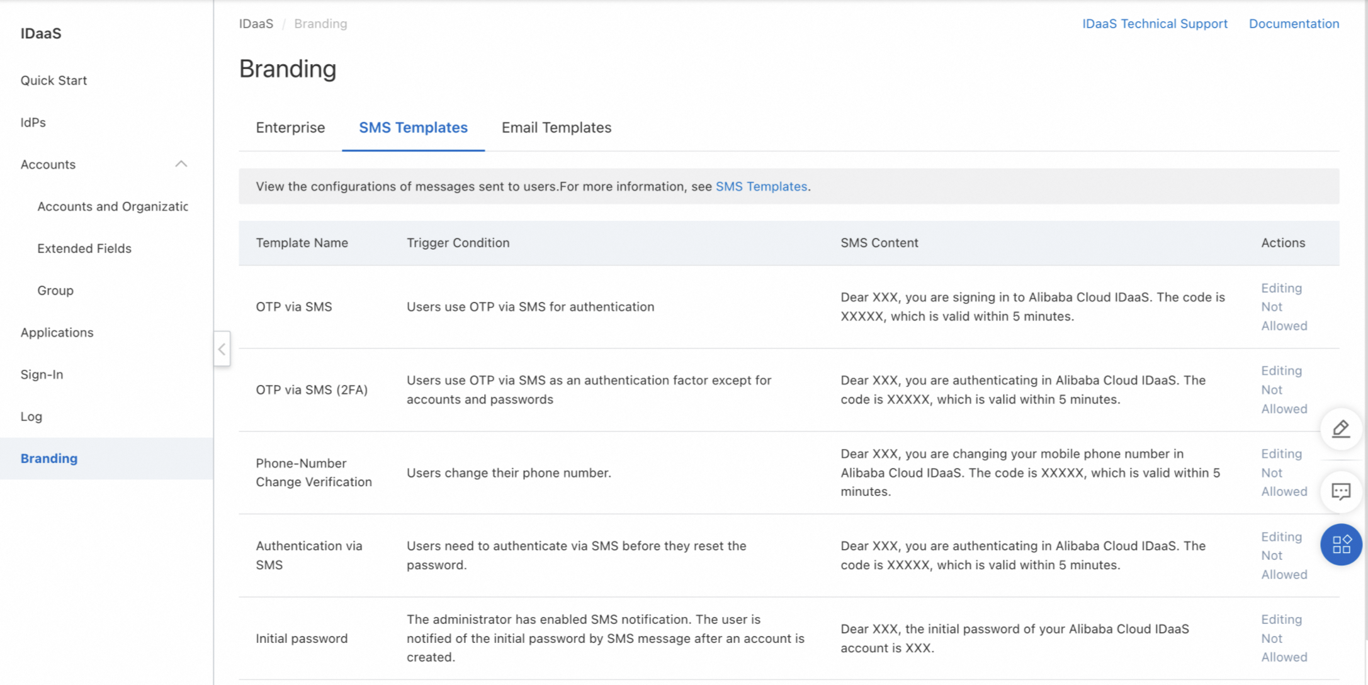
Task: Go to IdPs in the sidebar
Action: 33,123
